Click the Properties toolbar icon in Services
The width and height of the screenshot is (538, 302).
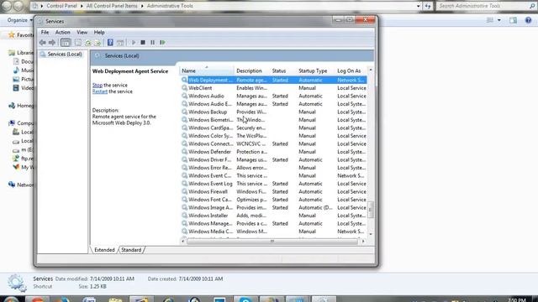(78, 43)
